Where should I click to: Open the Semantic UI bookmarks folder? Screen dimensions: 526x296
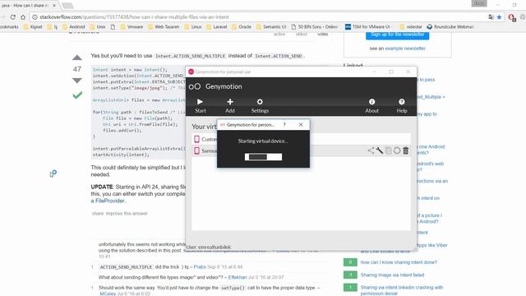point(271,26)
